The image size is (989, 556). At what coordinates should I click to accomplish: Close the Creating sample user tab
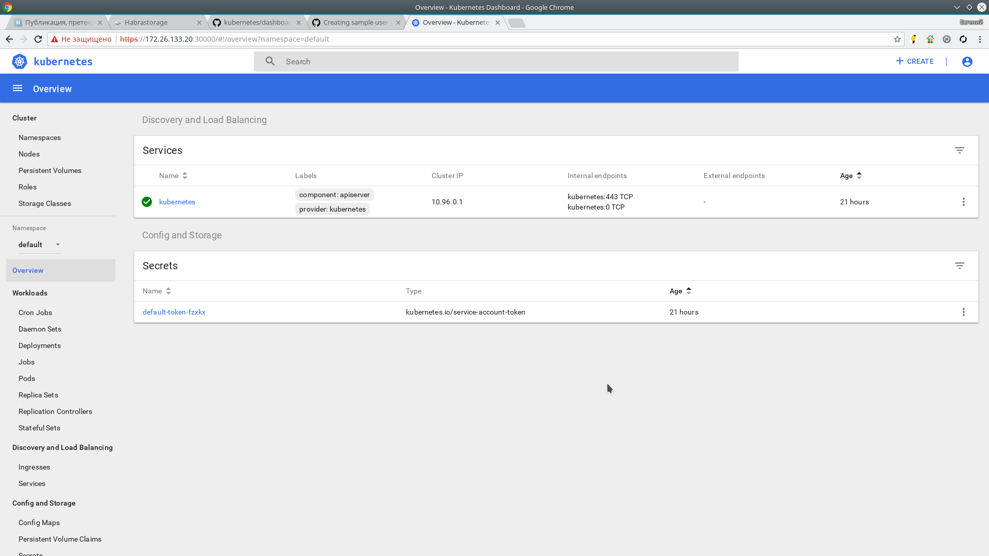point(398,23)
